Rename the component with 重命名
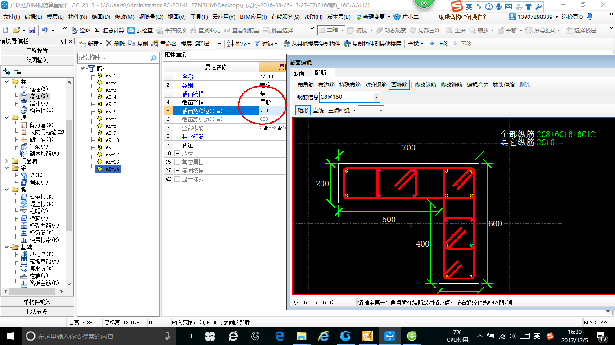This screenshot has width=615, height=345. click(164, 44)
